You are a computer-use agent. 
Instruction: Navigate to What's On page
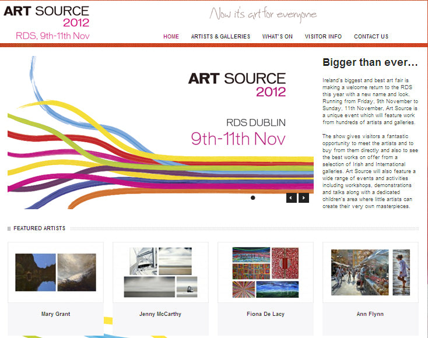click(277, 37)
